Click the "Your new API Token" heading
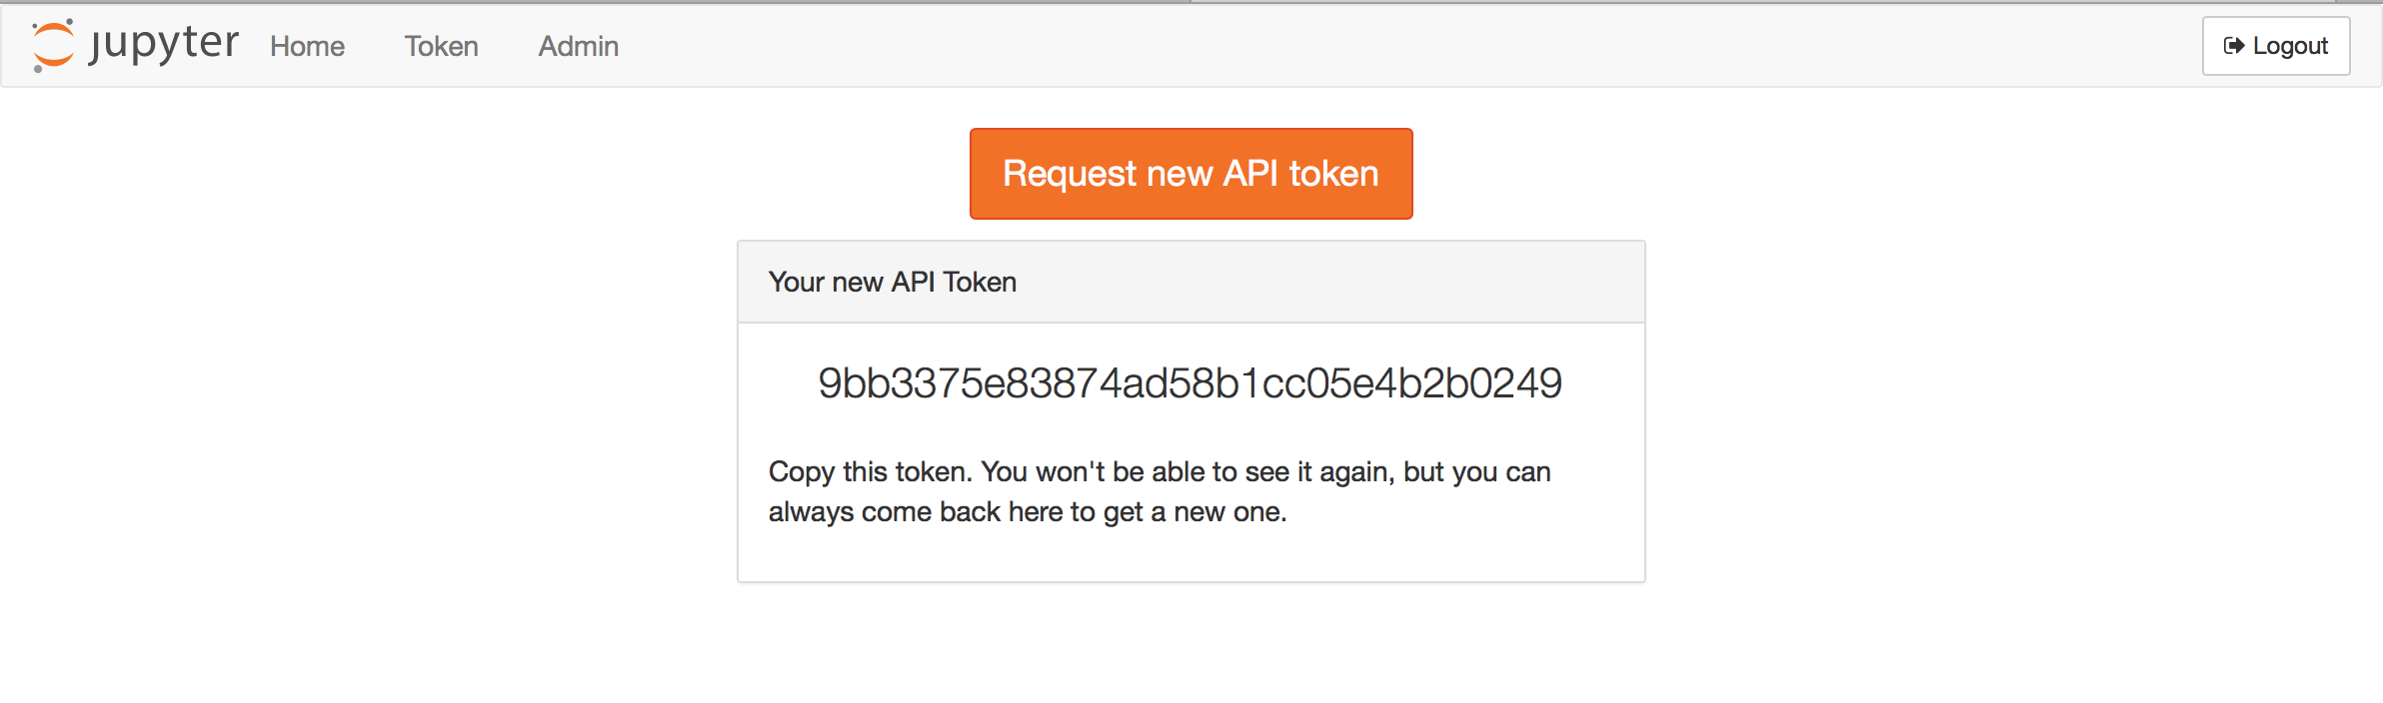The width and height of the screenshot is (2383, 703). click(892, 283)
